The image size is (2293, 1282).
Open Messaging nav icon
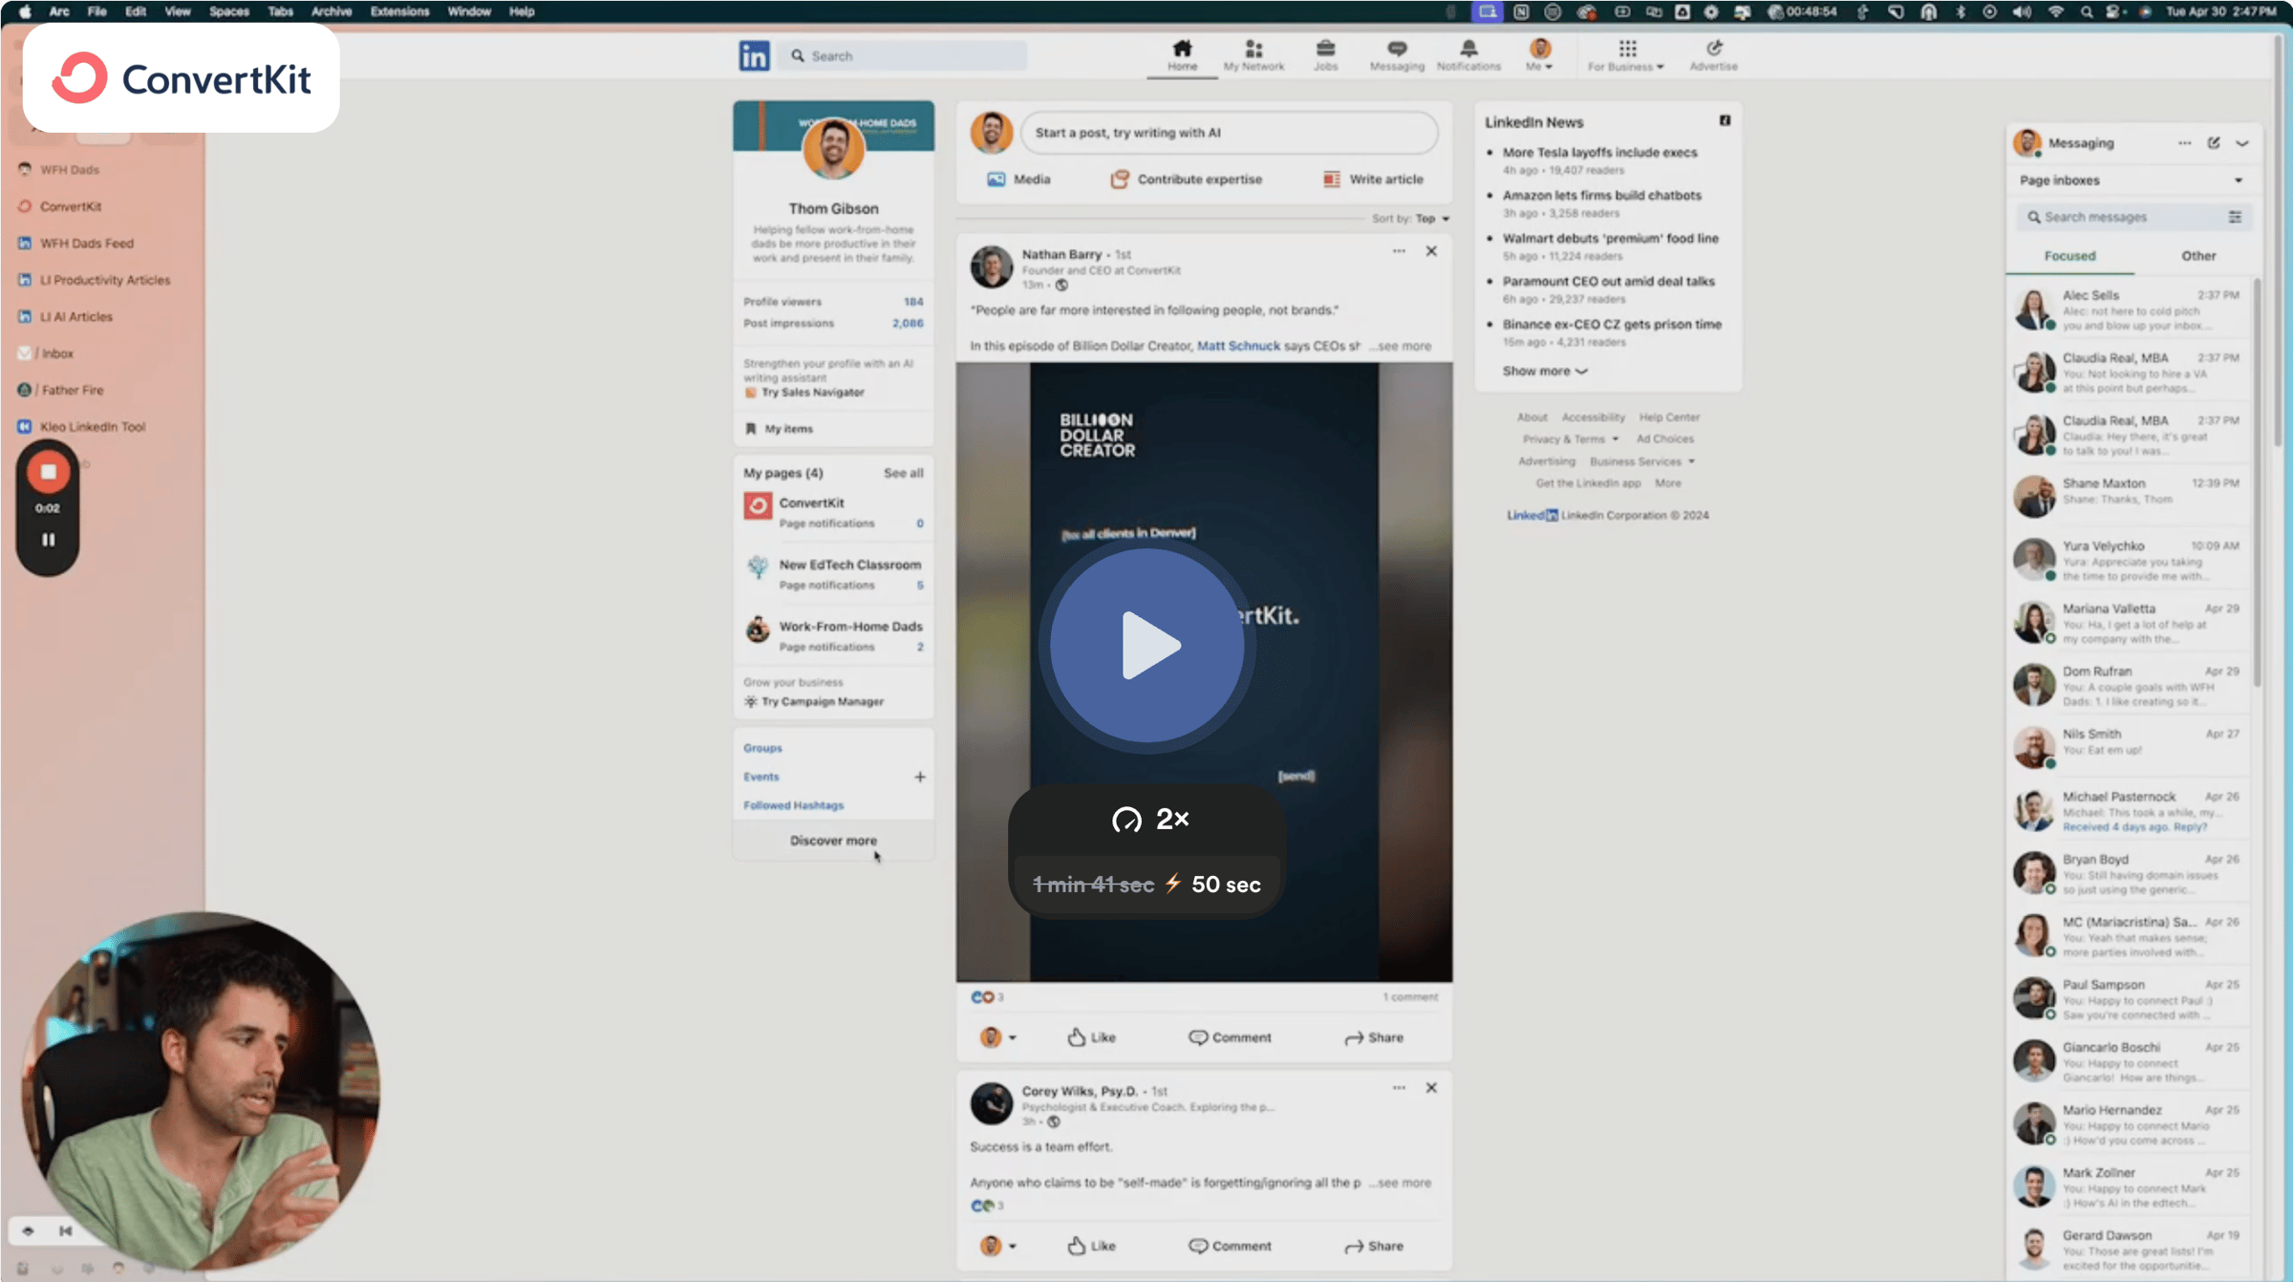point(1396,55)
